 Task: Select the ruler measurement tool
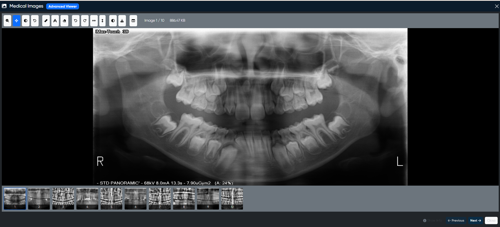click(x=46, y=21)
